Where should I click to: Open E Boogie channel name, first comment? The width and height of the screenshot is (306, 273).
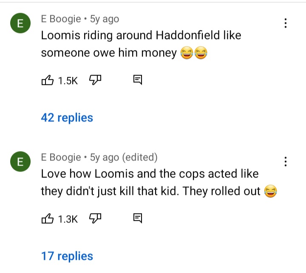click(x=61, y=19)
